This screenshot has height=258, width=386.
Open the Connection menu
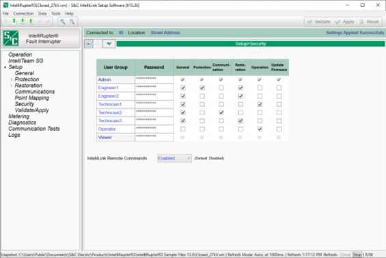pyautogui.click(x=23, y=14)
